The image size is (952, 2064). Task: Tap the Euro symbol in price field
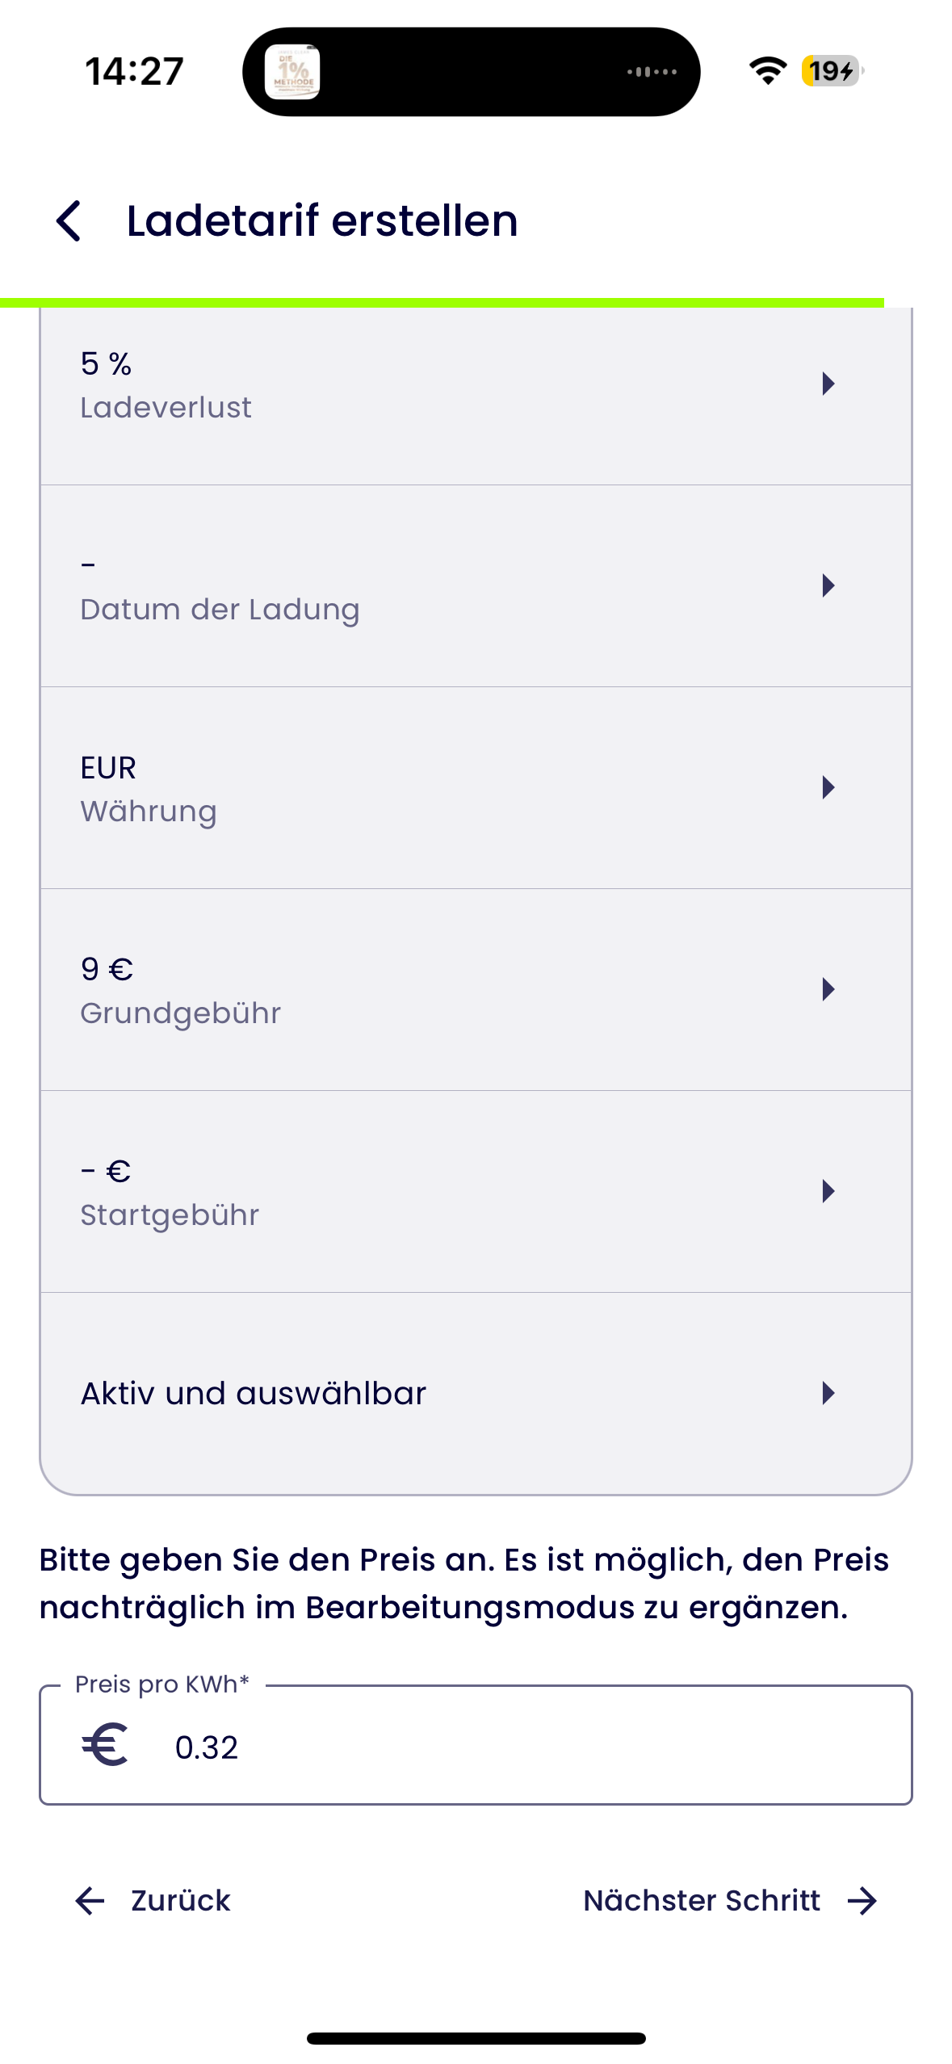click(x=105, y=1745)
